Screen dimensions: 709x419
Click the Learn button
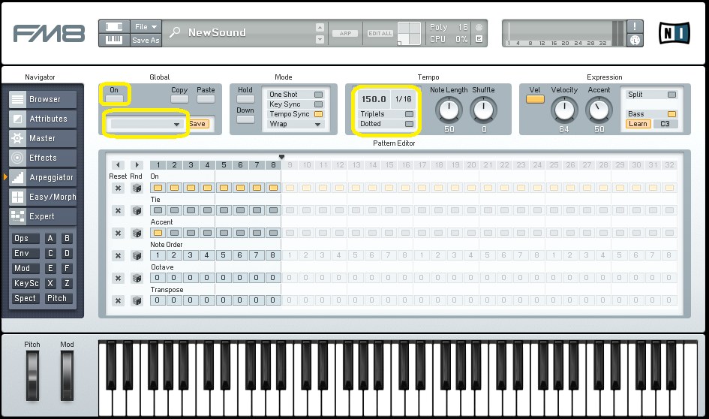(638, 124)
